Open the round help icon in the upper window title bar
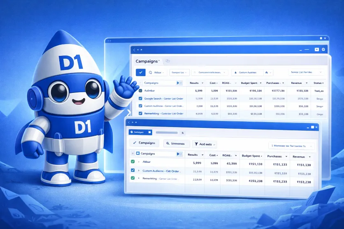 tap(323, 49)
